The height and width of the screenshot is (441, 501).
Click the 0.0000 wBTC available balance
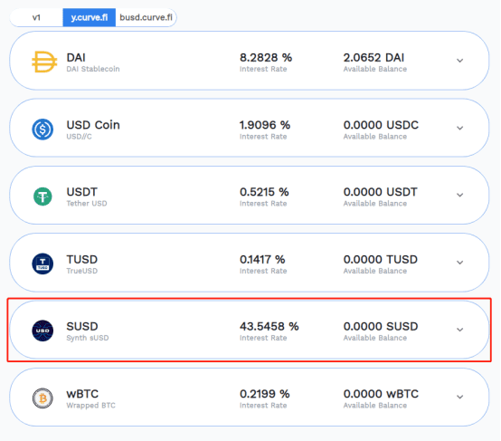381,394
